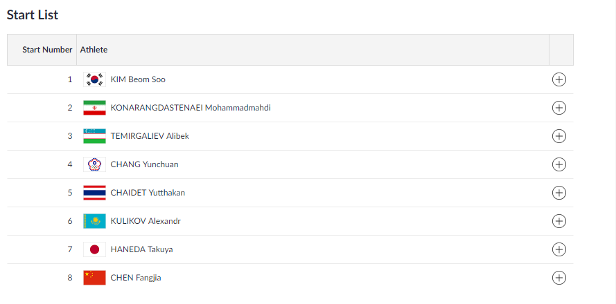Click the Chinese Taipei Olympic flag icon

point(94,164)
